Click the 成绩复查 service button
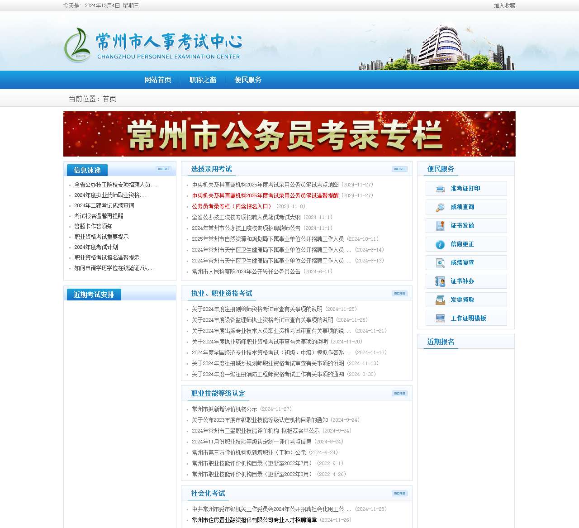The image size is (579, 528). click(x=466, y=263)
